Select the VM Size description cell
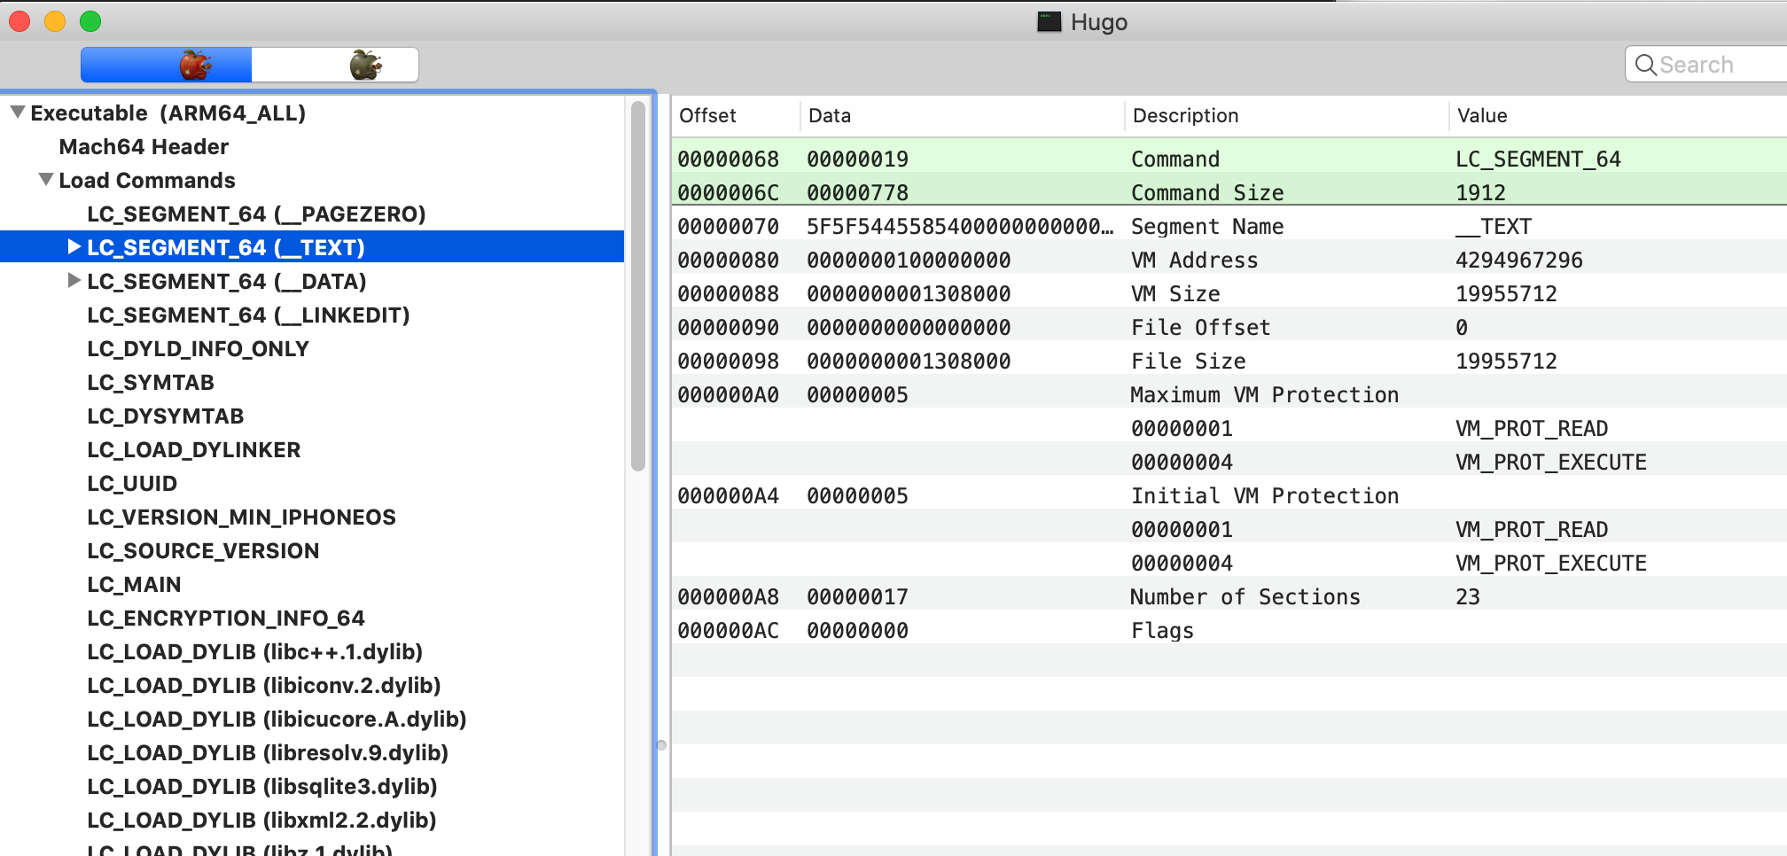The width and height of the screenshot is (1787, 856). pos(1175,294)
